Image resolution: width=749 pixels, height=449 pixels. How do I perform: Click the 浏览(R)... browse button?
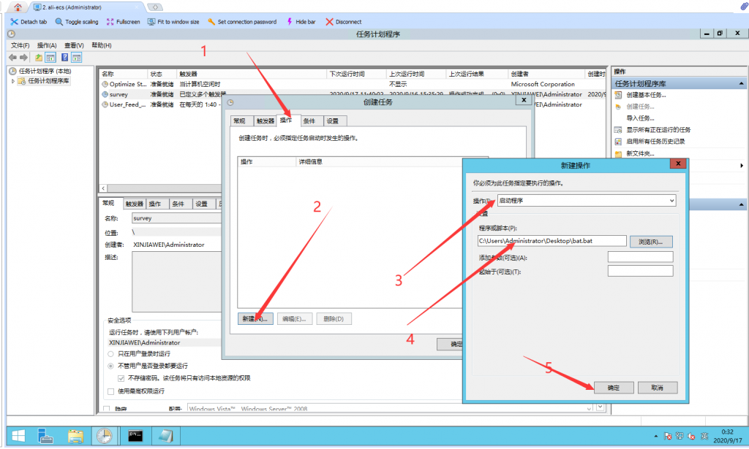(650, 242)
